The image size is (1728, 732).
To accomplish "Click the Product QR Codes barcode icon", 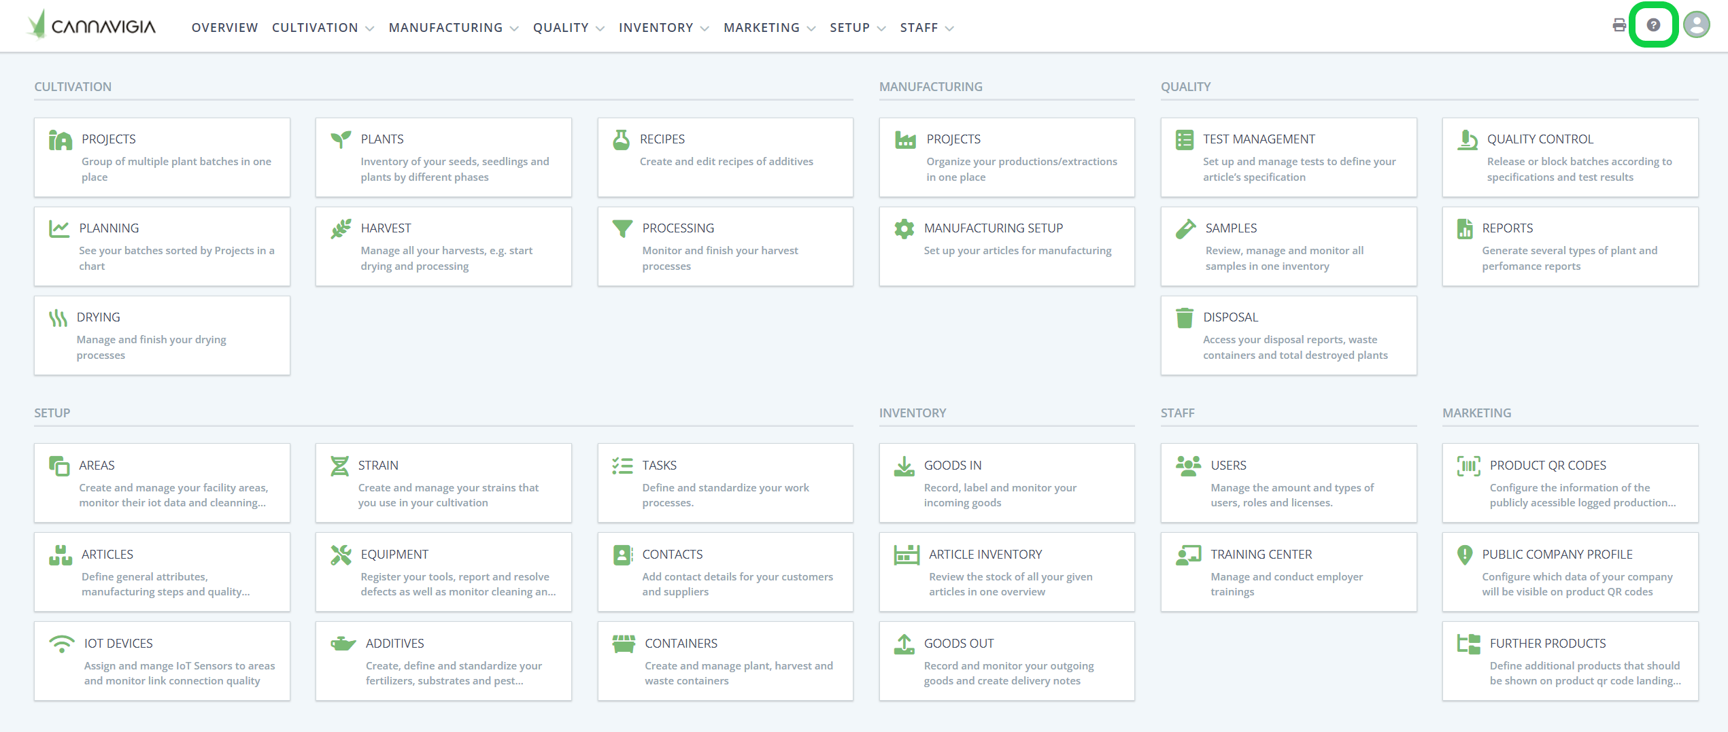I will point(1468,466).
